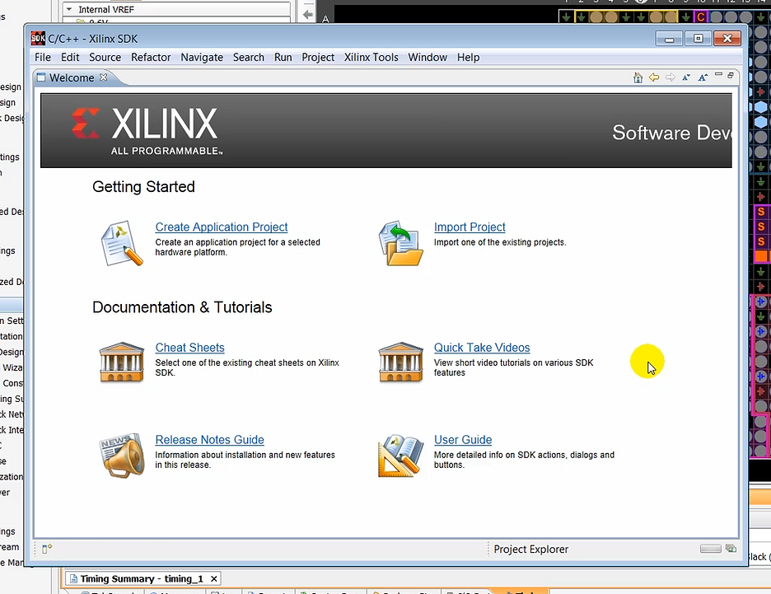Navigate back using the yellow back arrow icon
The height and width of the screenshot is (594, 771).
654,77
